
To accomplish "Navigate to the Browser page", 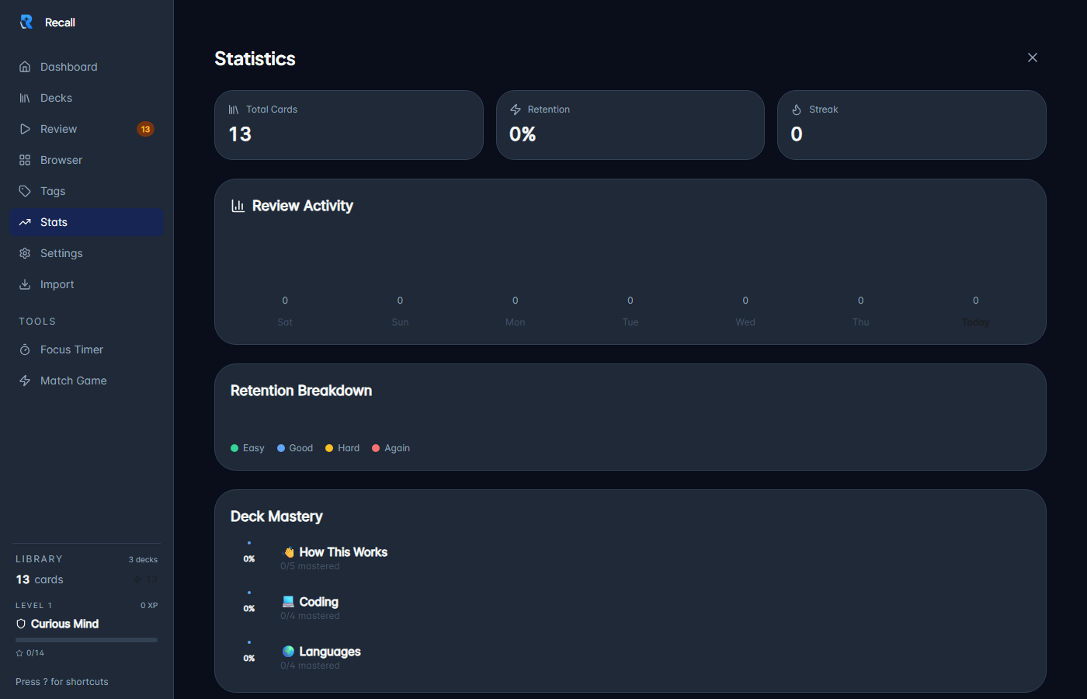I will 86,160.
